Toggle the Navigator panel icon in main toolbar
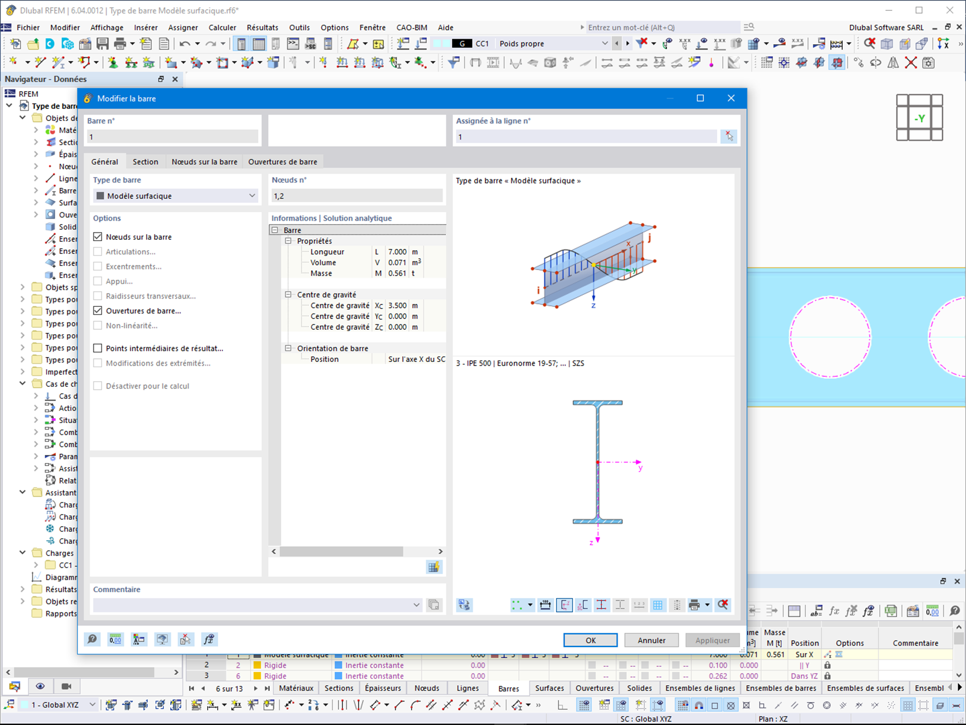The image size is (966, 725). coord(241,43)
